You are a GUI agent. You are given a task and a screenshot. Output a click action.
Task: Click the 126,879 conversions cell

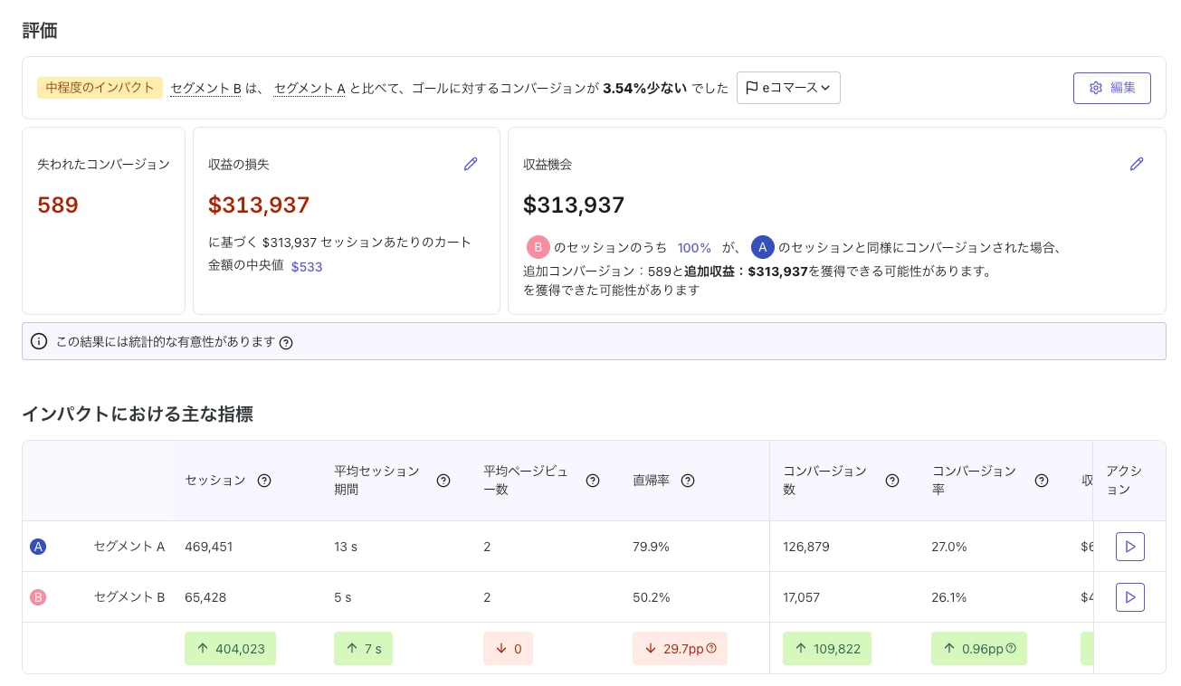806,547
